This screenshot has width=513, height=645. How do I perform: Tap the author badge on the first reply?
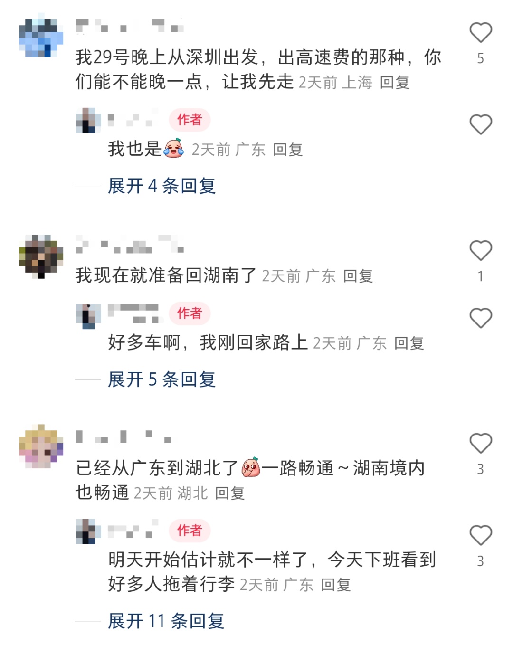point(190,120)
